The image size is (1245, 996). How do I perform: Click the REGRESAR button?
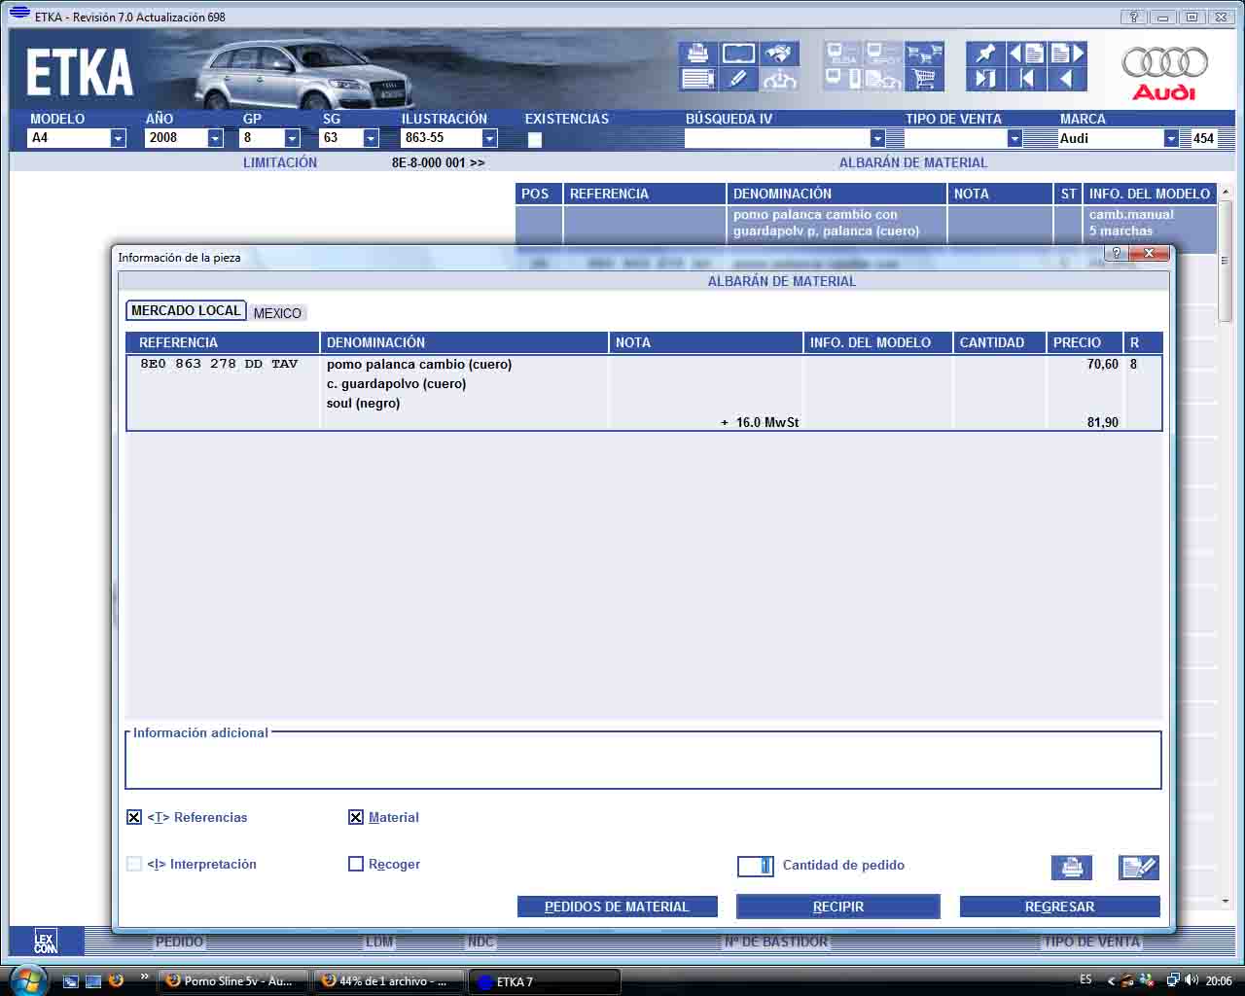coord(1059,907)
